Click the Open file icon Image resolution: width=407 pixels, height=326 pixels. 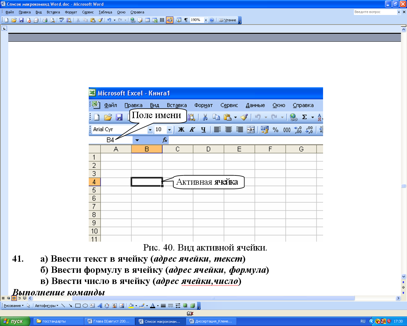tap(14, 20)
